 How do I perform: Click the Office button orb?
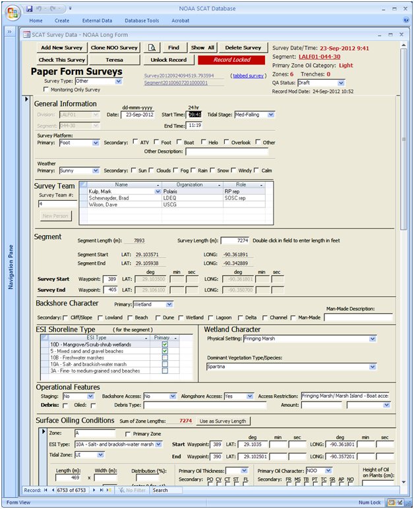coord(13,13)
